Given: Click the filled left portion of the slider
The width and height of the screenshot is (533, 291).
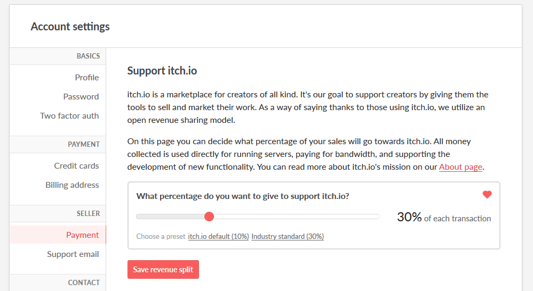Looking at the screenshot, I should 170,217.
